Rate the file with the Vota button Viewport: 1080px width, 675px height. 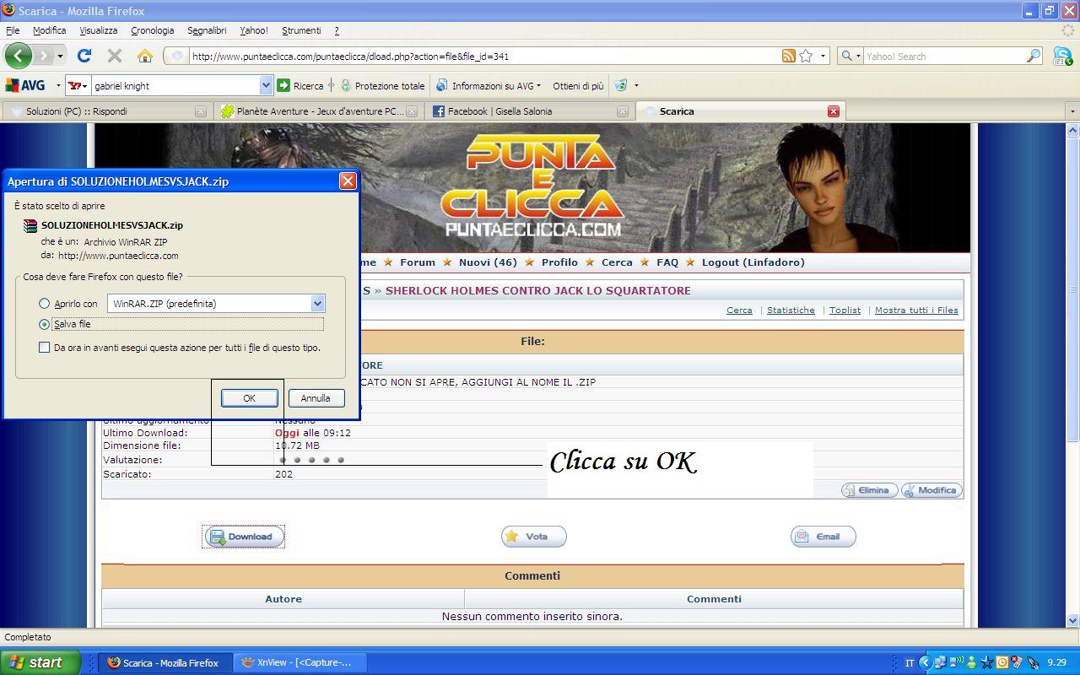[x=533, y=537]
